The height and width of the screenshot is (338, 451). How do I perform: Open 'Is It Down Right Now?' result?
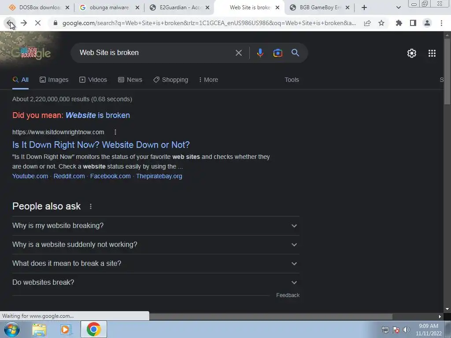(101, 145)
